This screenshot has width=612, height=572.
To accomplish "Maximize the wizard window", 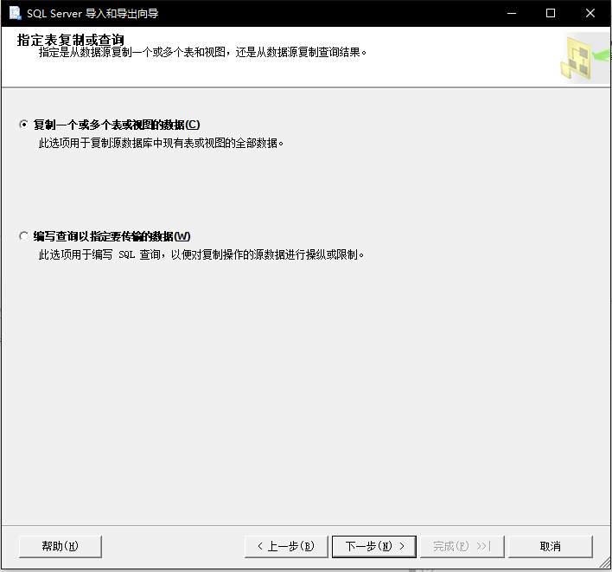I will pos(551,13).
